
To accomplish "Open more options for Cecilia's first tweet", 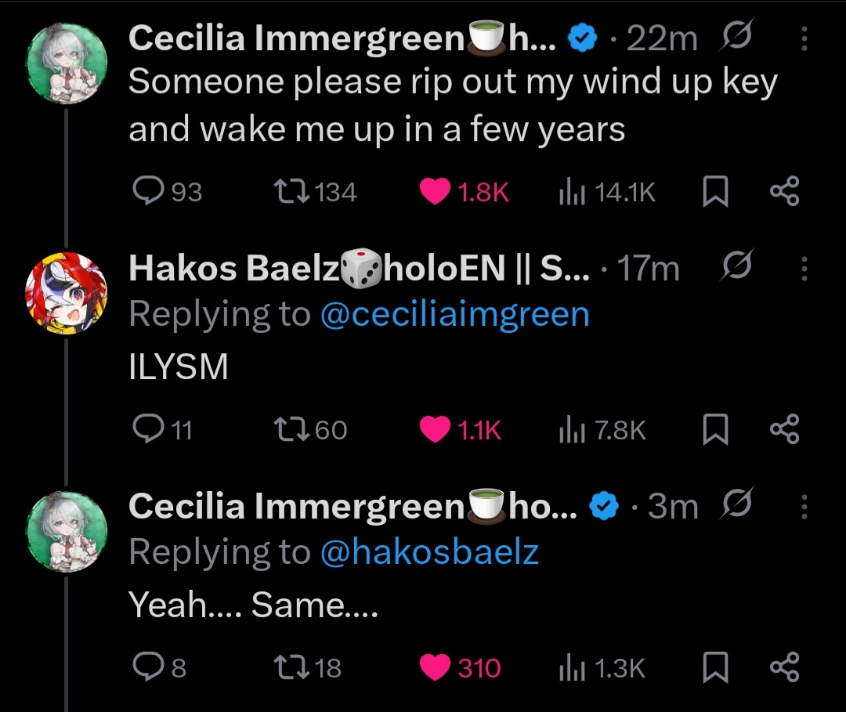I will tap(804, 39).
